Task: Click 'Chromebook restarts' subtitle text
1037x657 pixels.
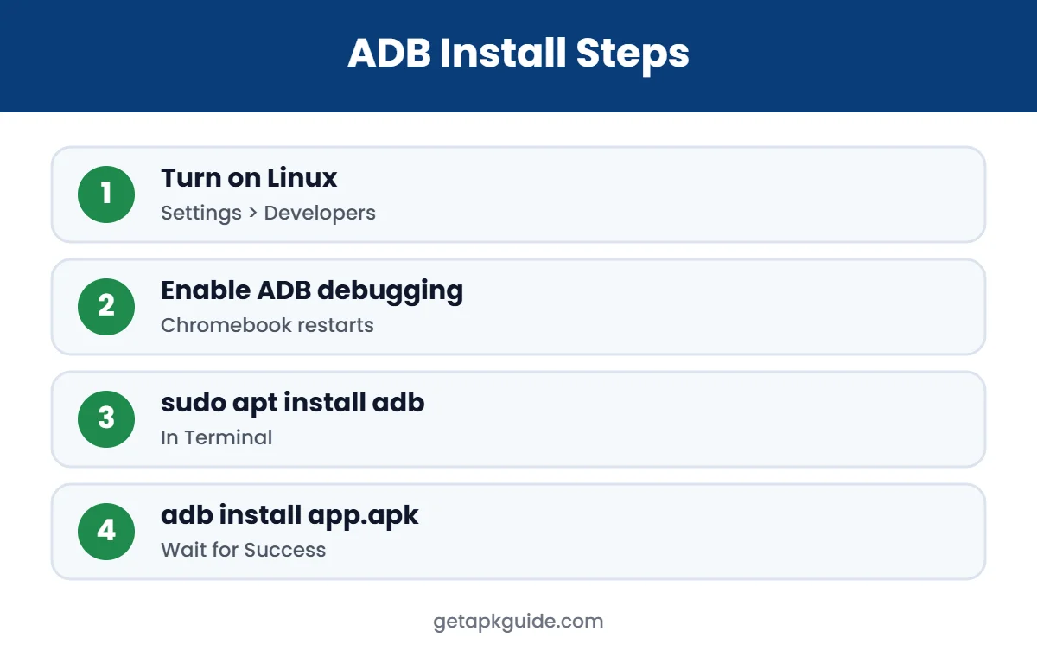Action: pos(267,325)
